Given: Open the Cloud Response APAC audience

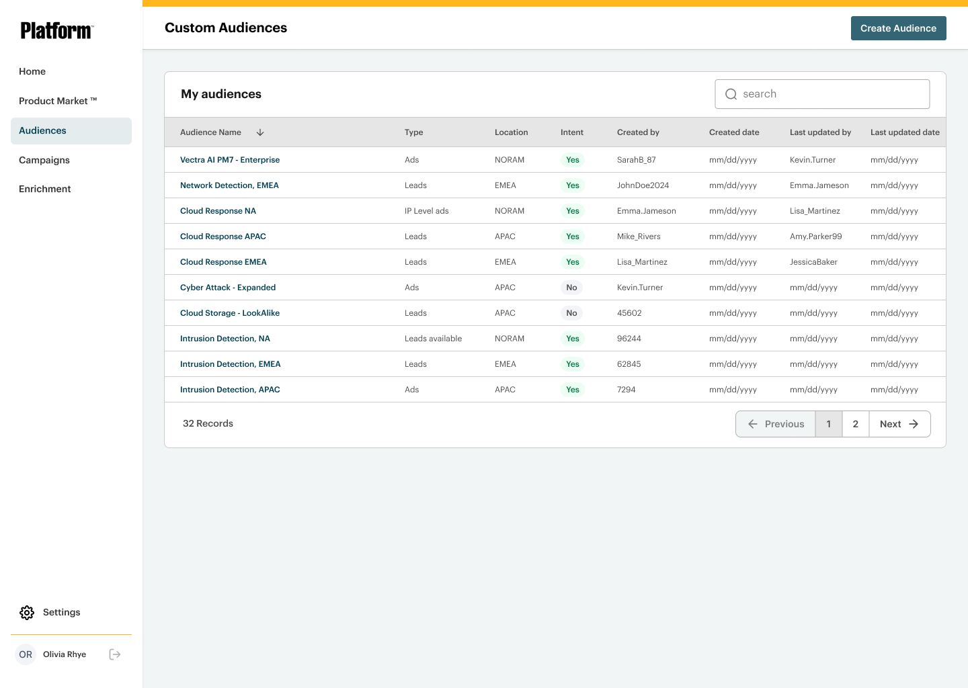Looking at the screenshot, I should tap(223, 236).
